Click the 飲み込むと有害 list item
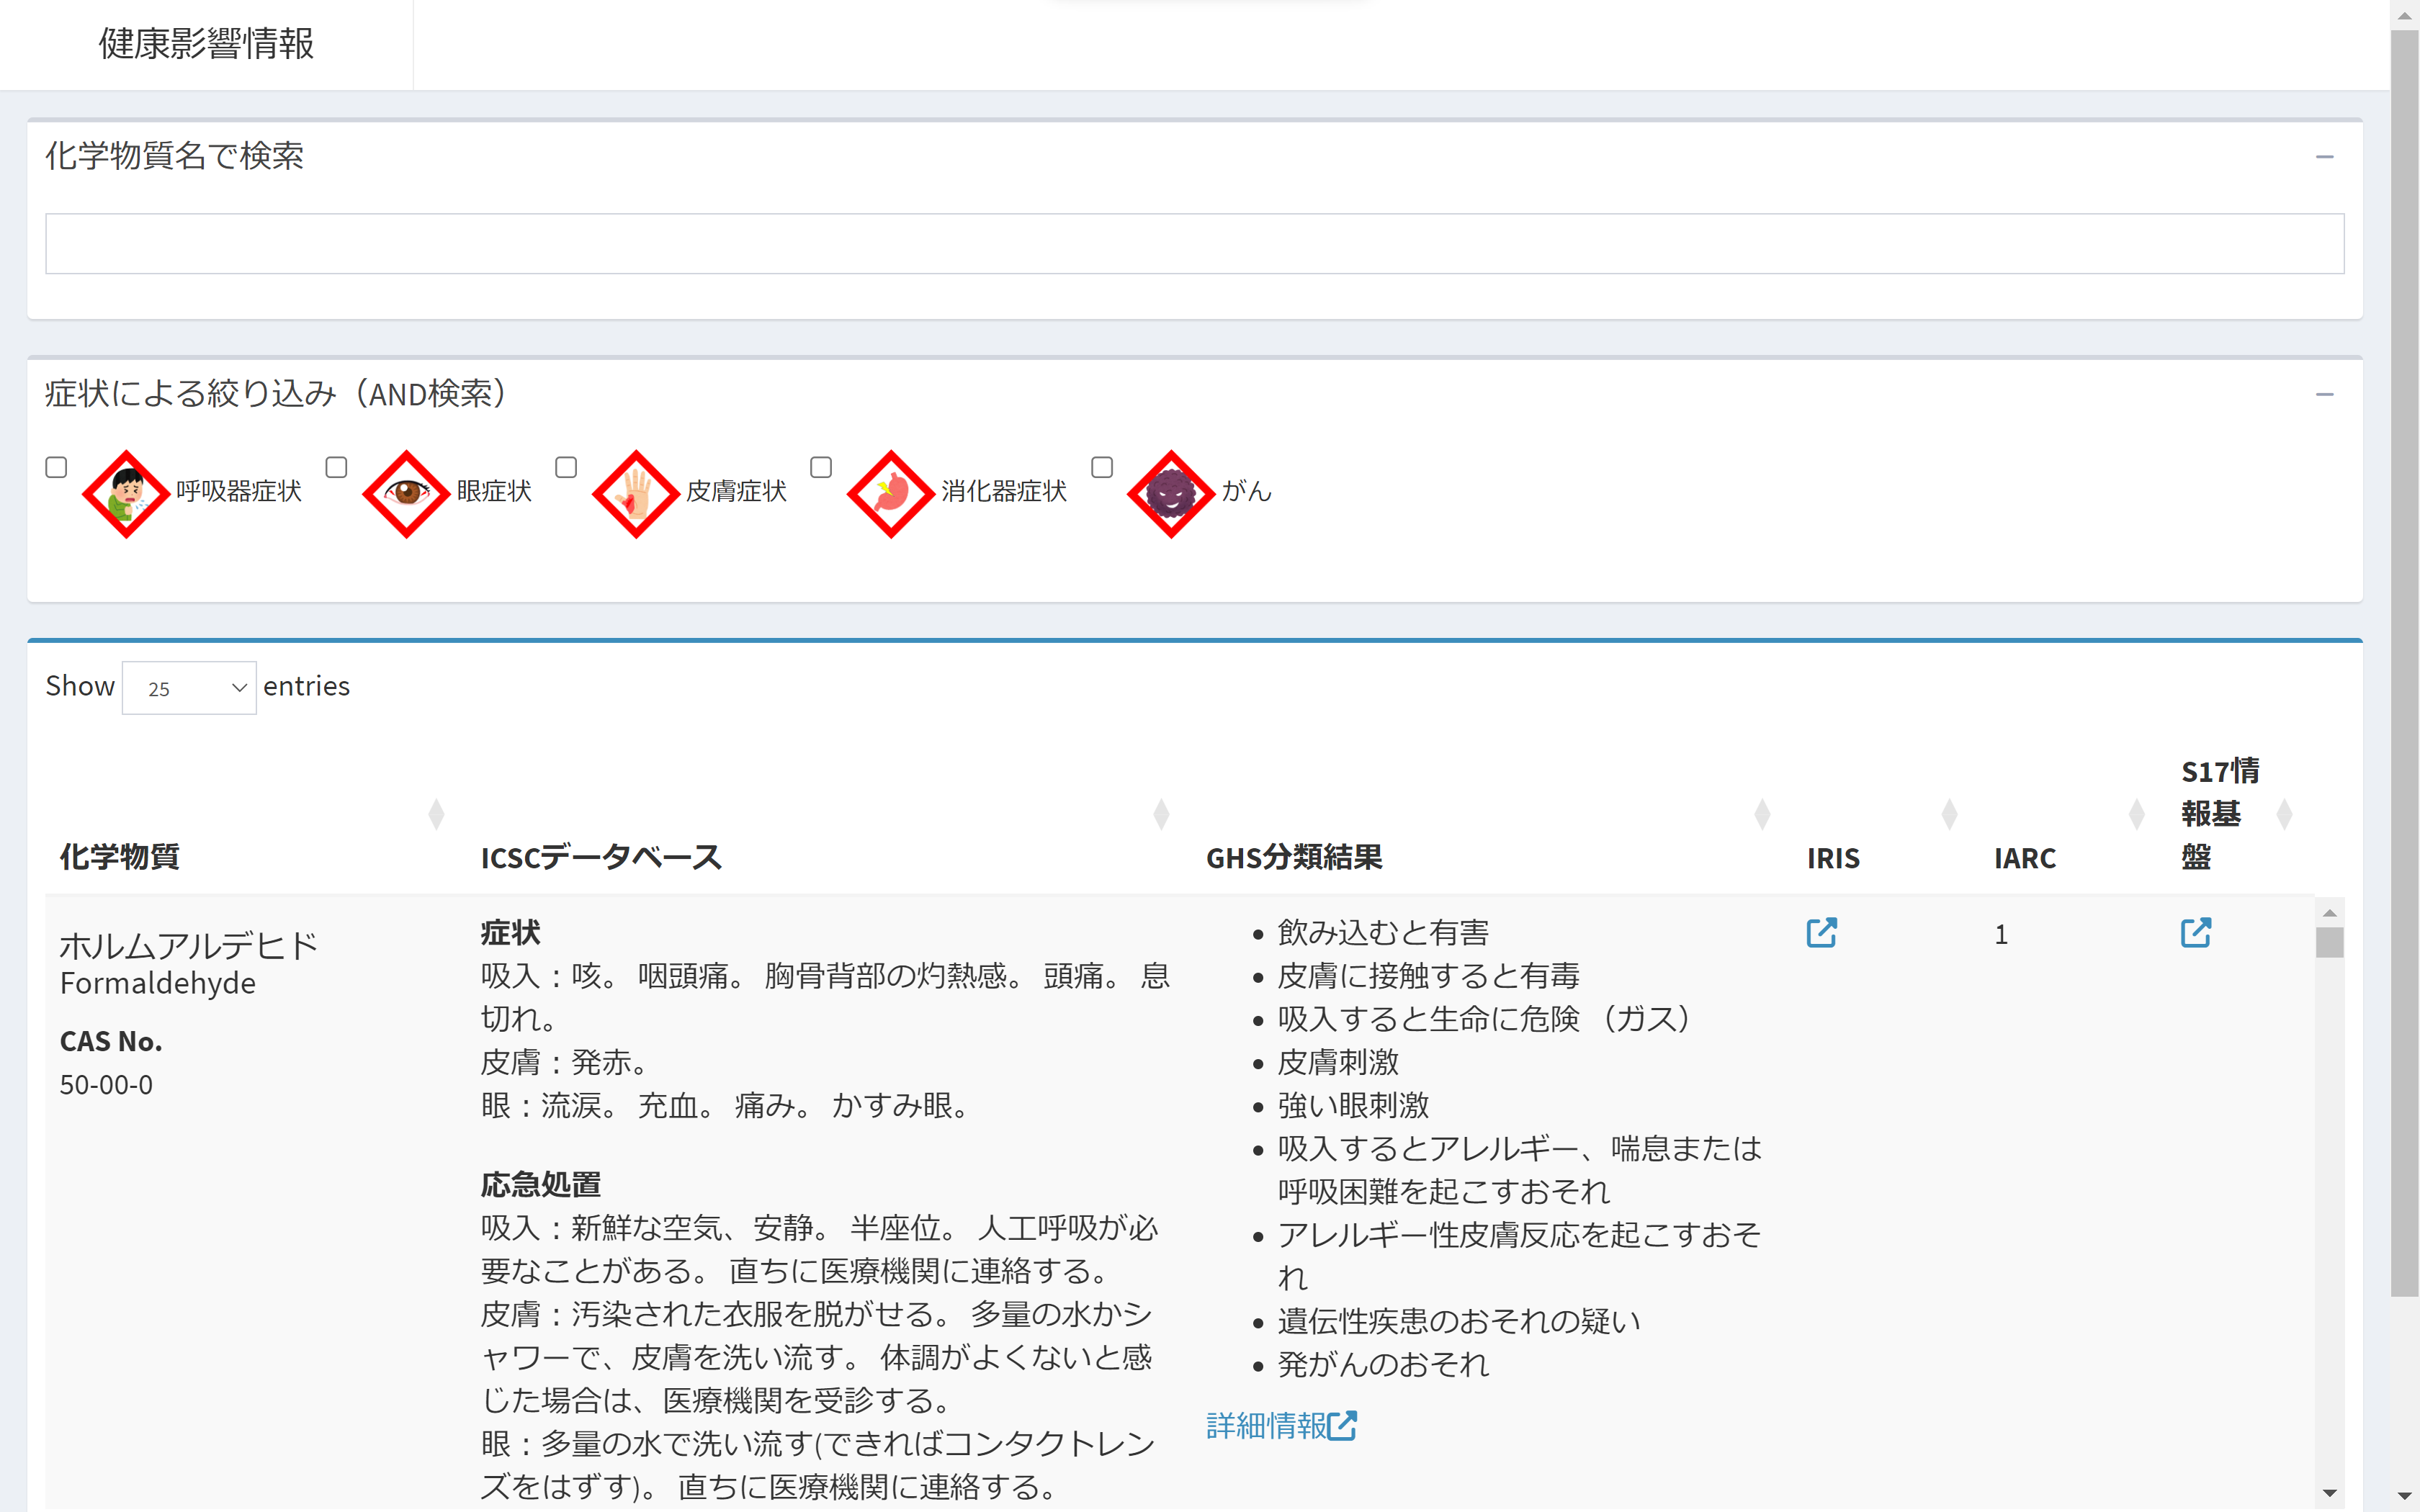 tap(1383, 933)
